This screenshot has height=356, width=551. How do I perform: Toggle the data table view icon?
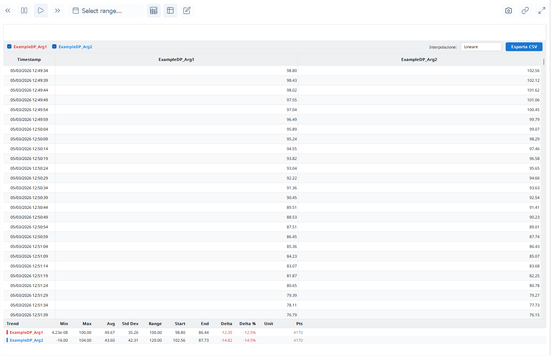(x=154, y=11)
